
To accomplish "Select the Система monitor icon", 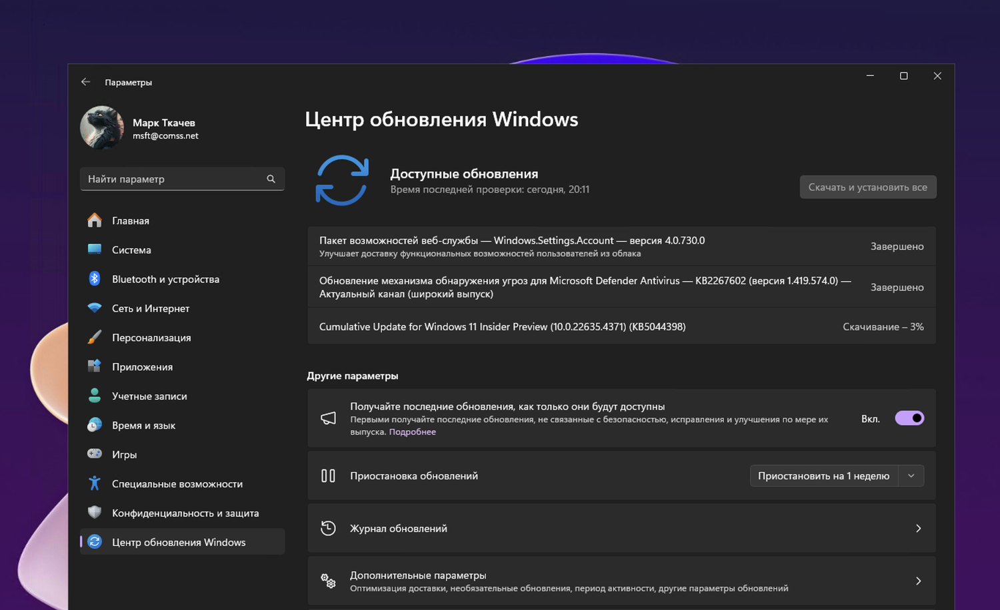I will [x=95, y=250].
